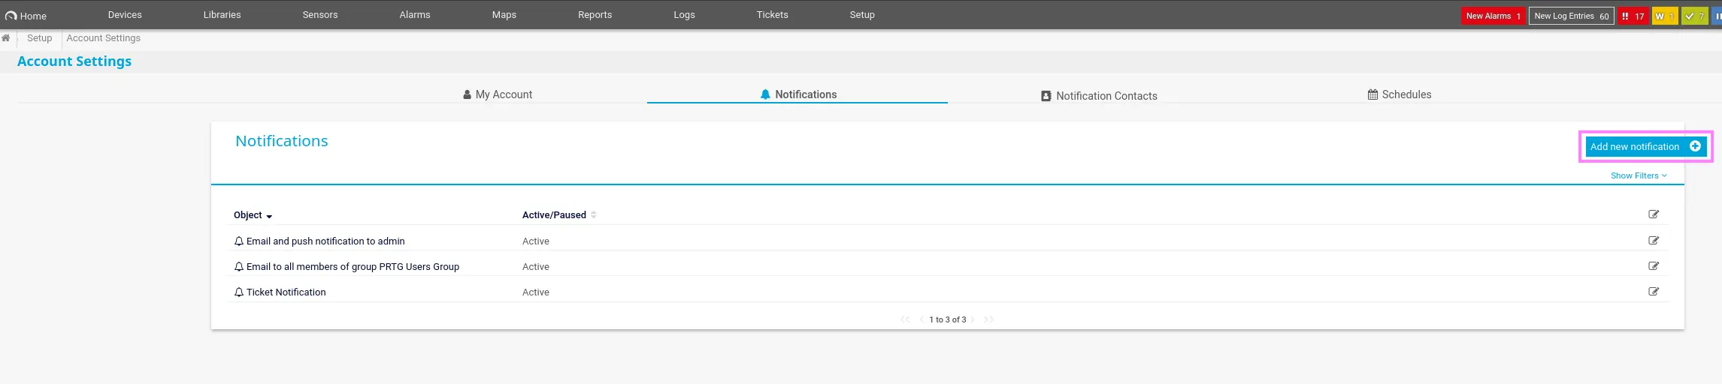1722x384 pixels.
Task: Open New Log Entries
Action: [1571, 16]
